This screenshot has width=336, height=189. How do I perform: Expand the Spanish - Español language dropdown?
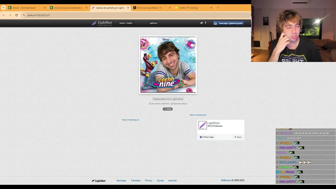tap(127, 23)
